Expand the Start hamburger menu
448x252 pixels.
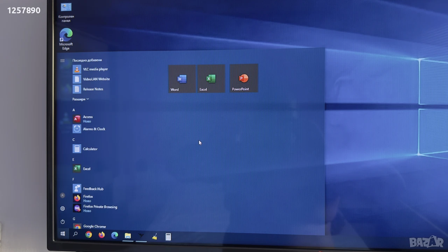[x=62, y=61]
